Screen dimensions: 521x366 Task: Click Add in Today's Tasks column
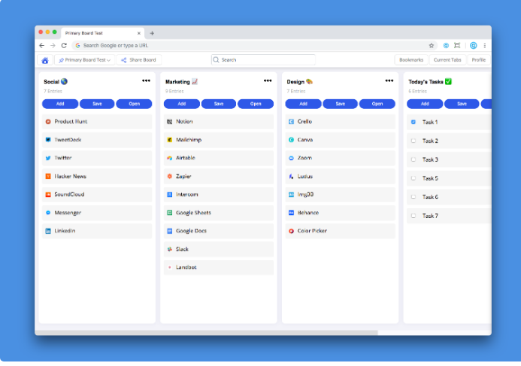(x=425, y=104)
